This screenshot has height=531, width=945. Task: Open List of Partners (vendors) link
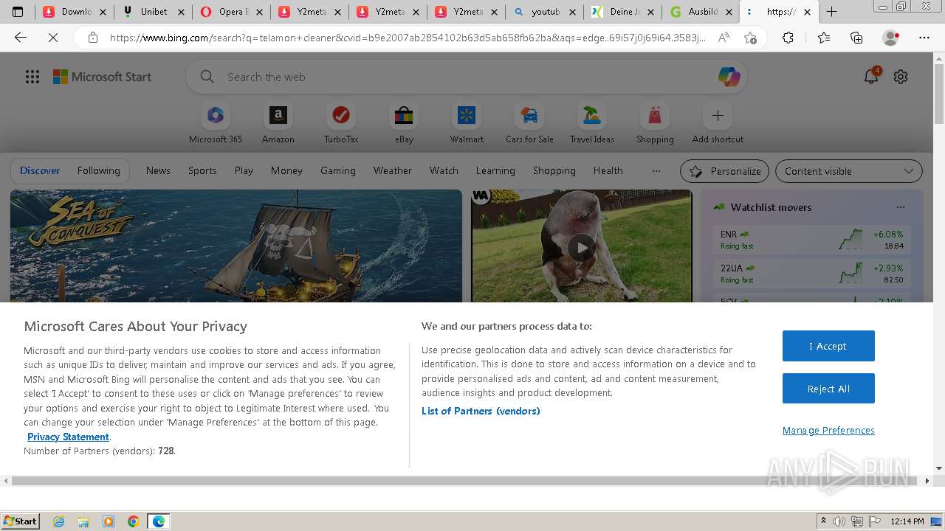[481, 411]
